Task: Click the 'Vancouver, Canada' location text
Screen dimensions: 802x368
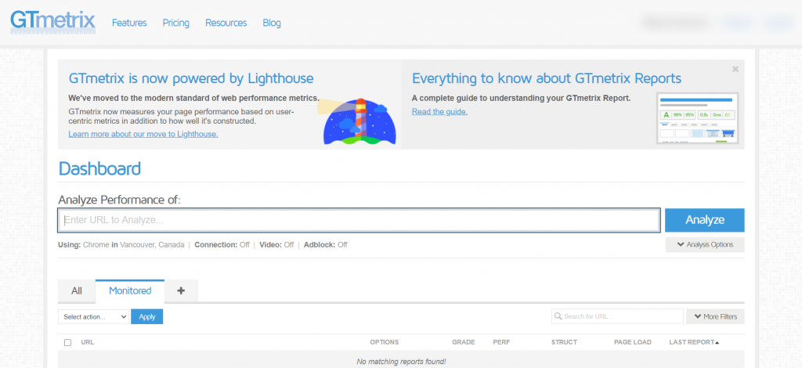Action: click(x=152, y=245)
